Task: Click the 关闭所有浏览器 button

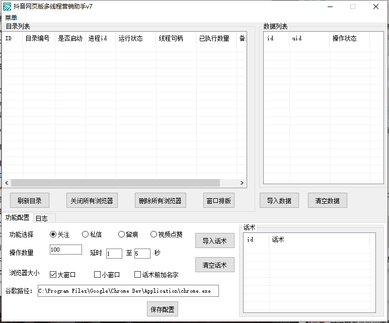Action: tap(92, 201)
